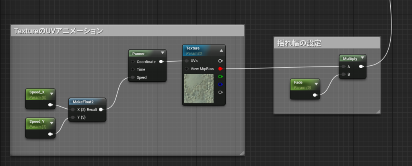Select the Fade node title
412x166 pixels.
298,83
